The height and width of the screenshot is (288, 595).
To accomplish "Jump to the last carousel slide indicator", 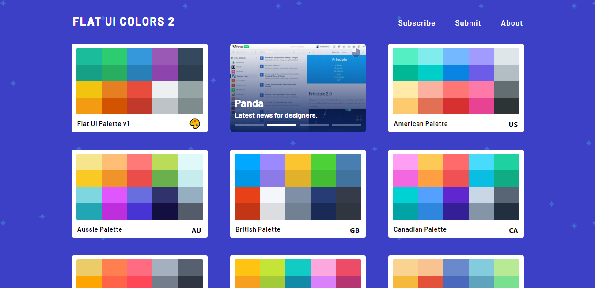I will (x=346, y=125).
